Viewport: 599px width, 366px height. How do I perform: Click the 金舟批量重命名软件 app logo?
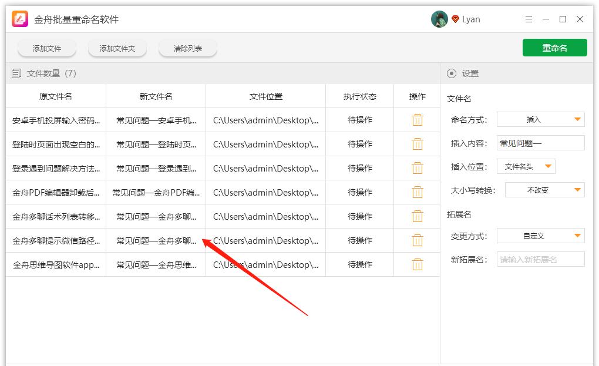tap(21, 19)
